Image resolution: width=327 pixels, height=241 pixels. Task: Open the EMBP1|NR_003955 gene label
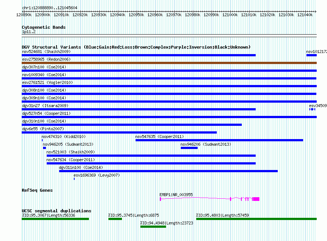coord(176,195)
